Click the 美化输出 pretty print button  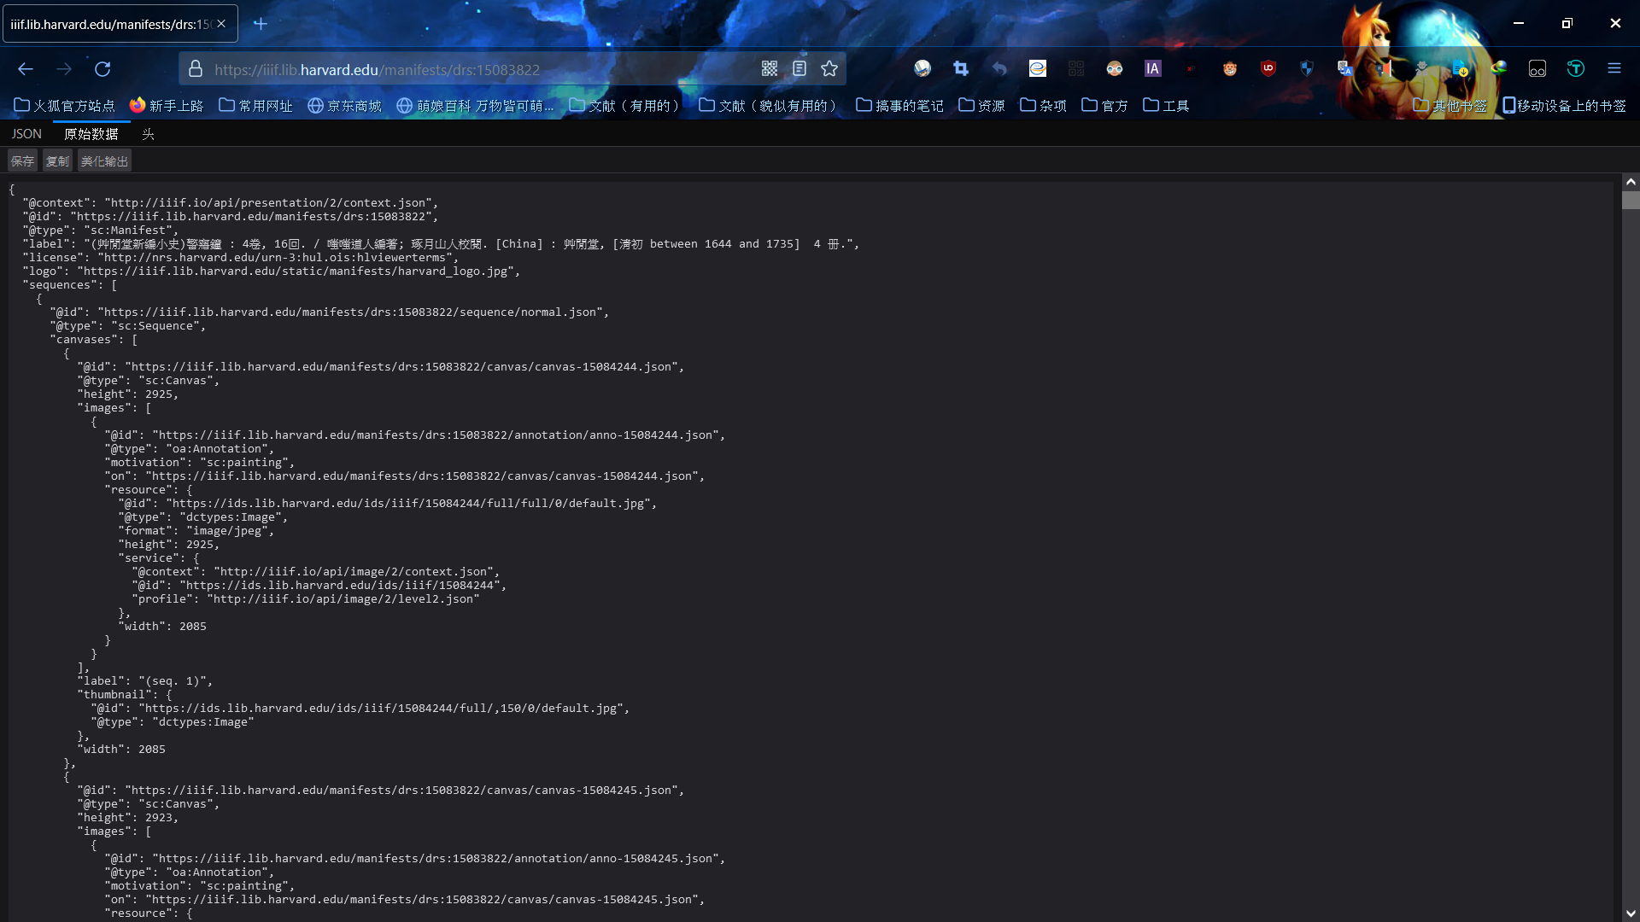(104, 161)
